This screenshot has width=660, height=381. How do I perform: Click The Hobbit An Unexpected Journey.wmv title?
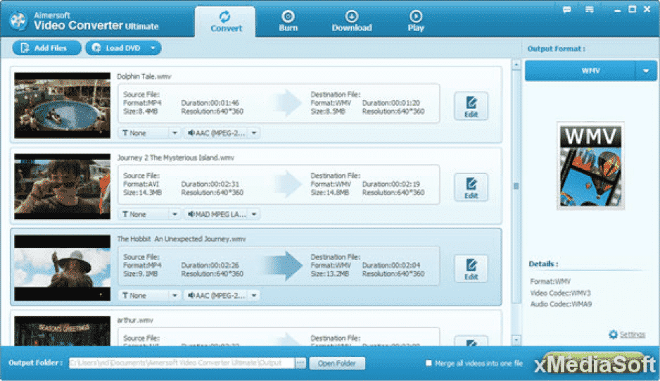click(x=182, y=239)
